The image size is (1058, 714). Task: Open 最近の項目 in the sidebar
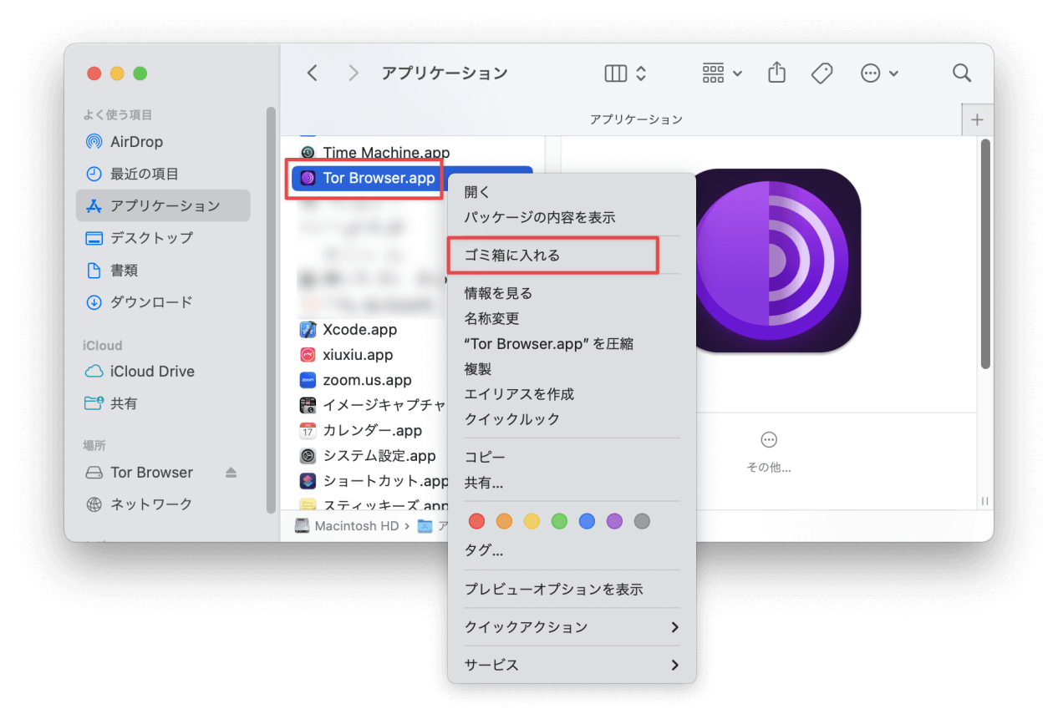point(163,174)
